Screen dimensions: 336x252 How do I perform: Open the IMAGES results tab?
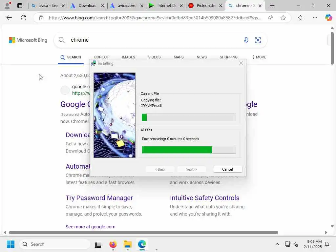(x=128, y=57)
